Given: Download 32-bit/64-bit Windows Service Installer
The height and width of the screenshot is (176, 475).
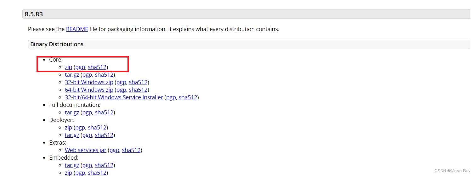Looking at the screenshot, I should click(x=114, y=97).
